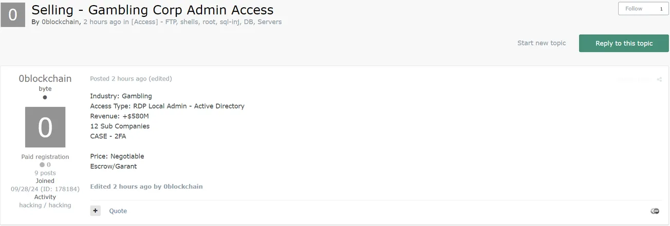Click the 0blockchain username in author panel
This screenshot has height=226, width=670.
(x=45, y=78)
